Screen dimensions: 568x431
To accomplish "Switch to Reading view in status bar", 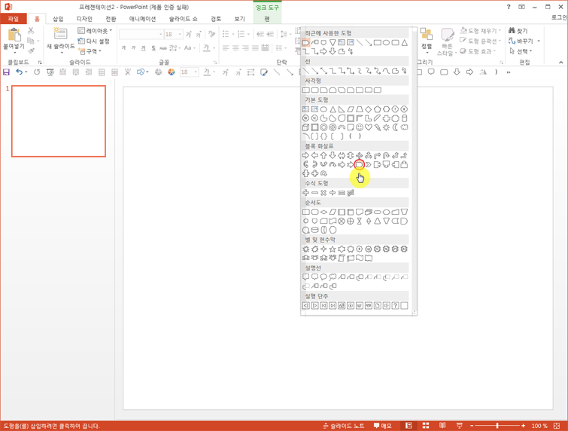I will 442,426.
